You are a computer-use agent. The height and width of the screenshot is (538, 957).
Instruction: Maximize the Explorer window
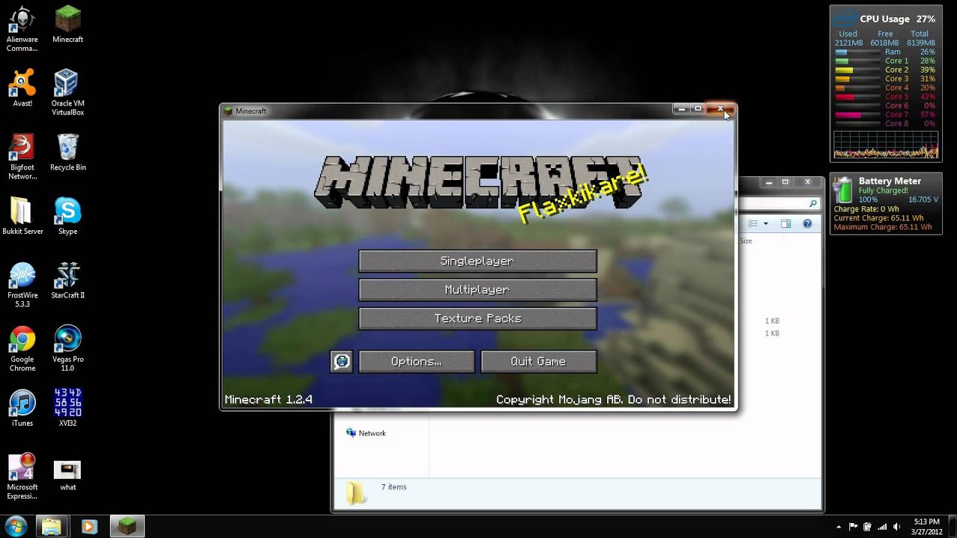click(785, 182)
